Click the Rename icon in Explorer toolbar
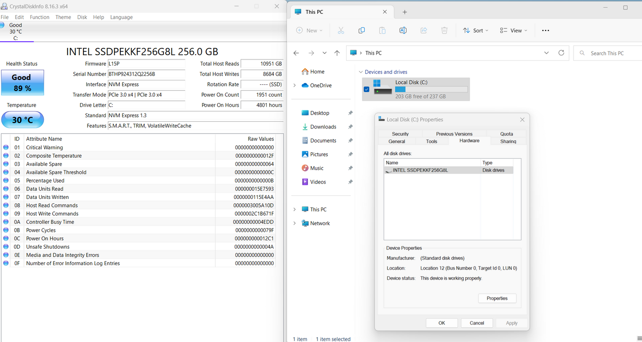 click(x=403, y=30)
